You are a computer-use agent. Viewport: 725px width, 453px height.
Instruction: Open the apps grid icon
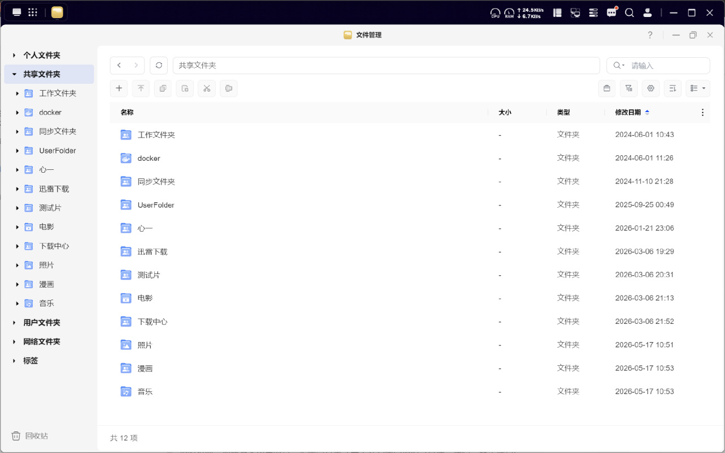(33, 12)
